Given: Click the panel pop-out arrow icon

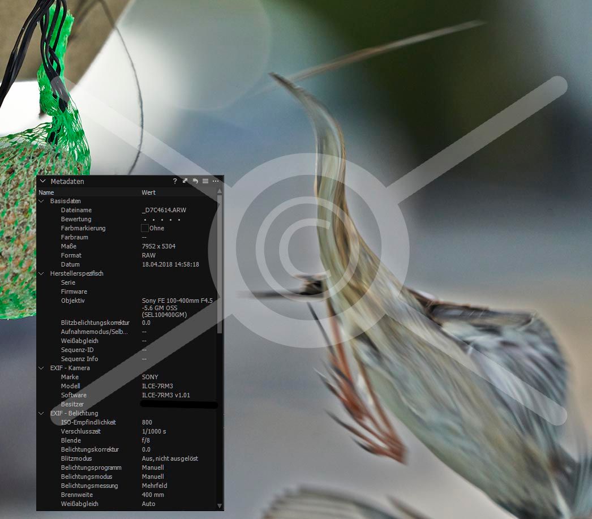Looking at the screenshot, I should click(x=185, y=181).
